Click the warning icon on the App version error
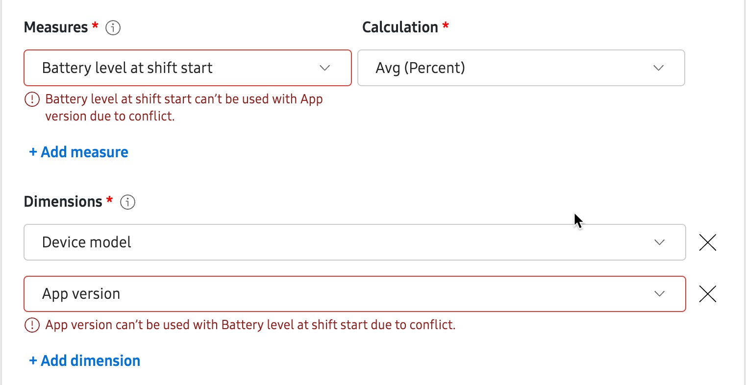This screenshot has width=746, height=385. (x=31, y=325)
